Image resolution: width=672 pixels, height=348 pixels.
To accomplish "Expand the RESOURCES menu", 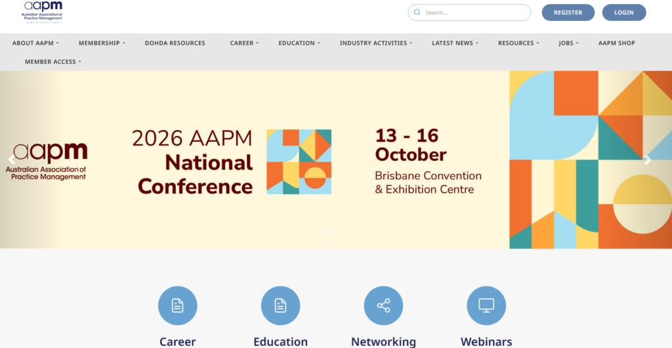I will pyautogui.click(x=518, y=43).
